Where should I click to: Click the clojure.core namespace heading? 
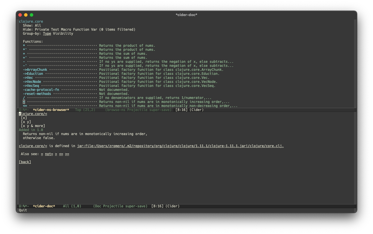coord(31,22)
